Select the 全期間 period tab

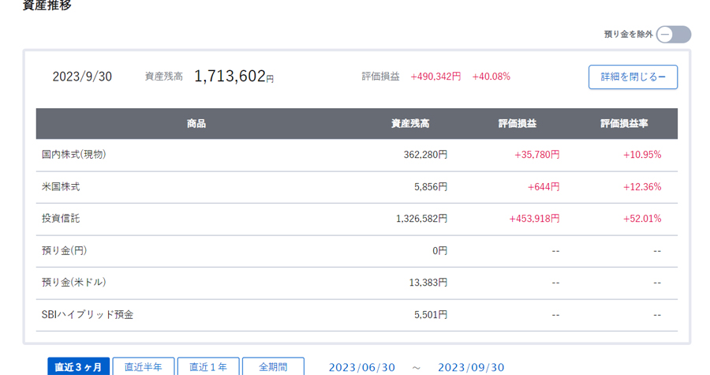tap(273, 366)
